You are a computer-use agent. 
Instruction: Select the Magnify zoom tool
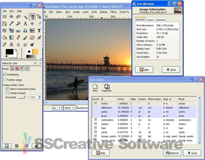18,23
